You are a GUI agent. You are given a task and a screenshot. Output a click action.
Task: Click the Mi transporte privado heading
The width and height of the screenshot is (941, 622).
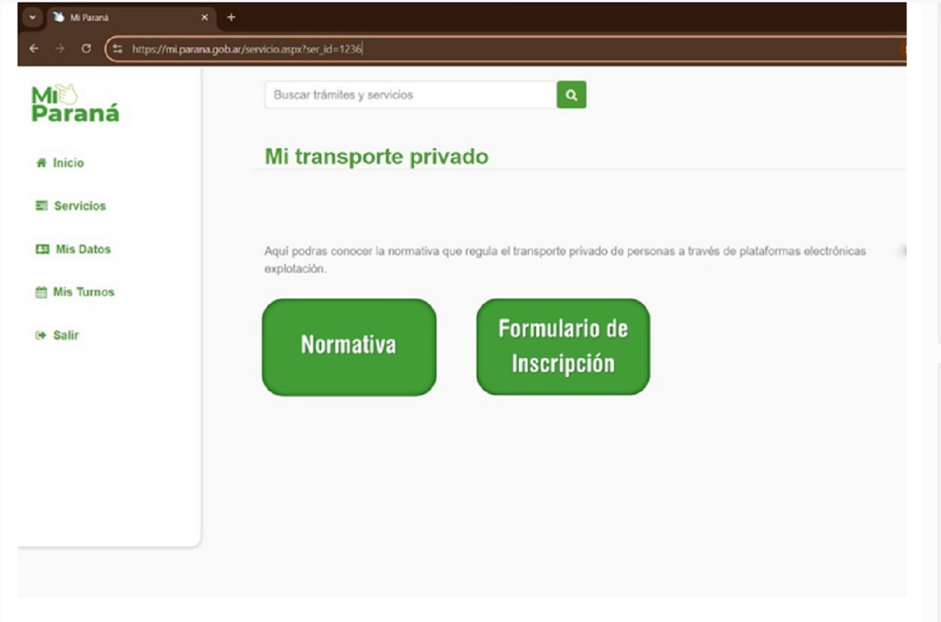[376, 156]
